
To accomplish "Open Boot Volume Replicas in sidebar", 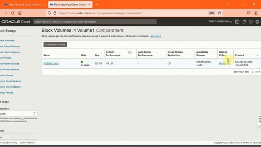I will coord(9,69).
